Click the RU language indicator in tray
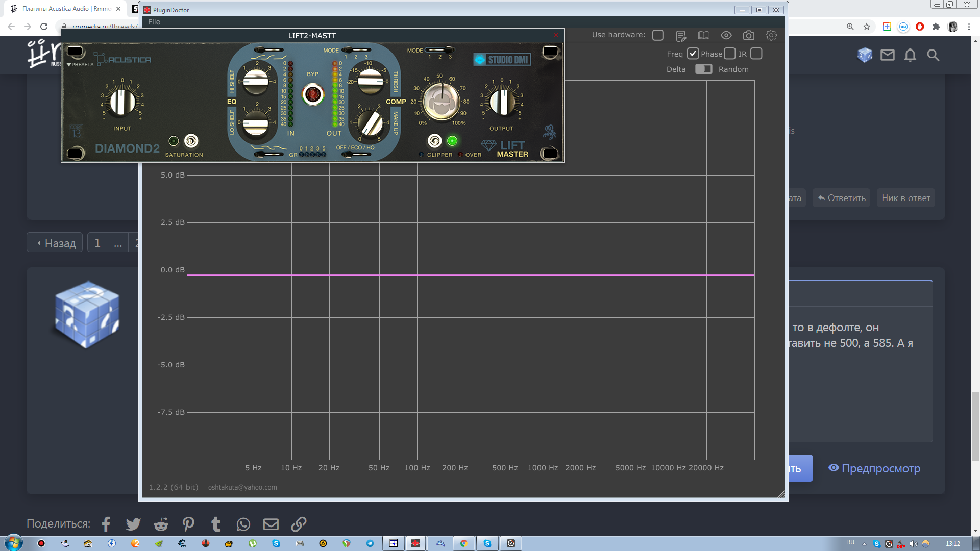Image resolution: width=980 pixels, height=551 pixels. [850, 542]
